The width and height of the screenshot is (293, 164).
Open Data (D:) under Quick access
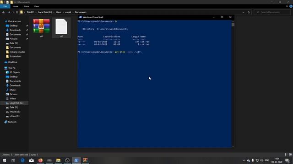coord(14,43)
